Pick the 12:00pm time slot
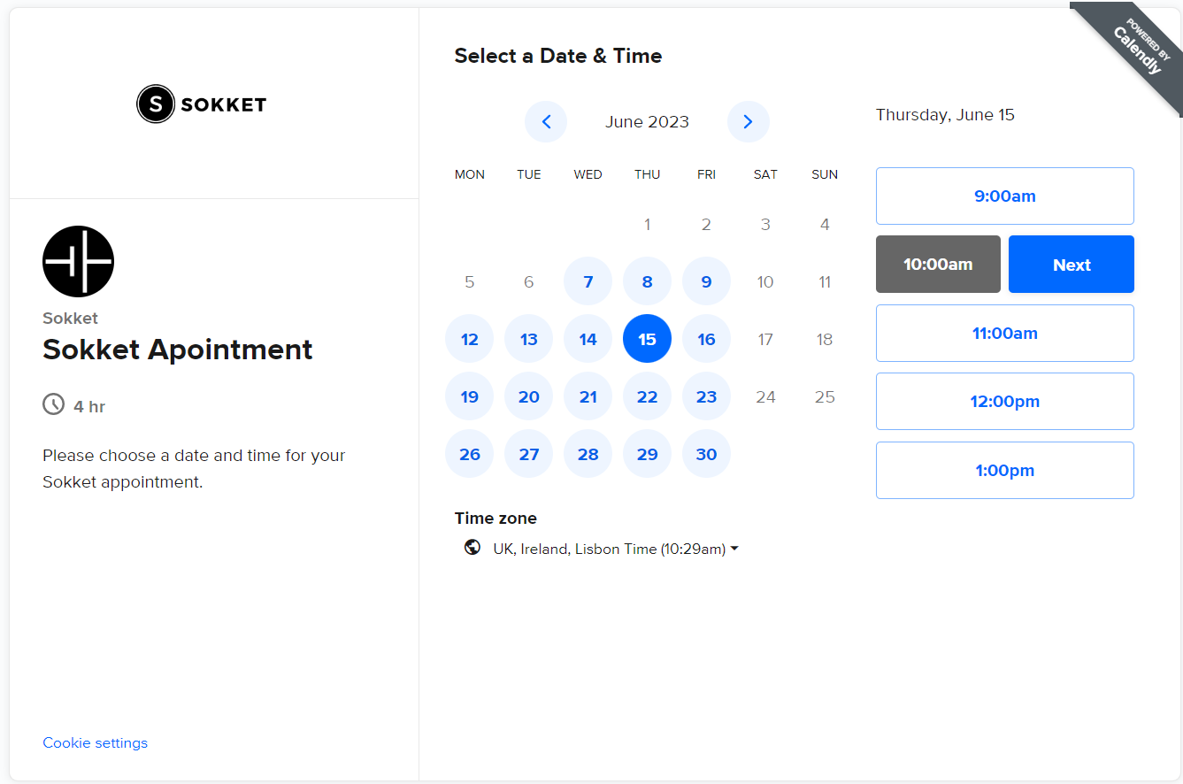1183x784 pixels. (x=1004, y=402)
